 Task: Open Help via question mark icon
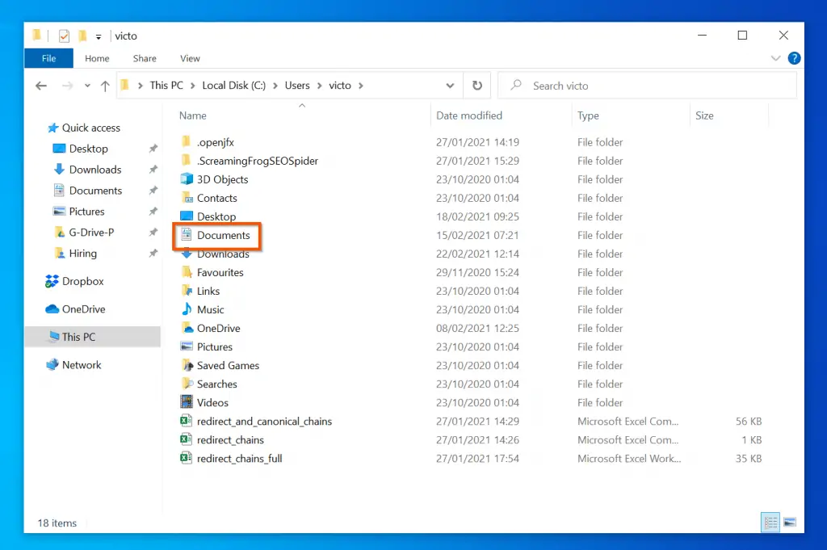click(794, 58)
